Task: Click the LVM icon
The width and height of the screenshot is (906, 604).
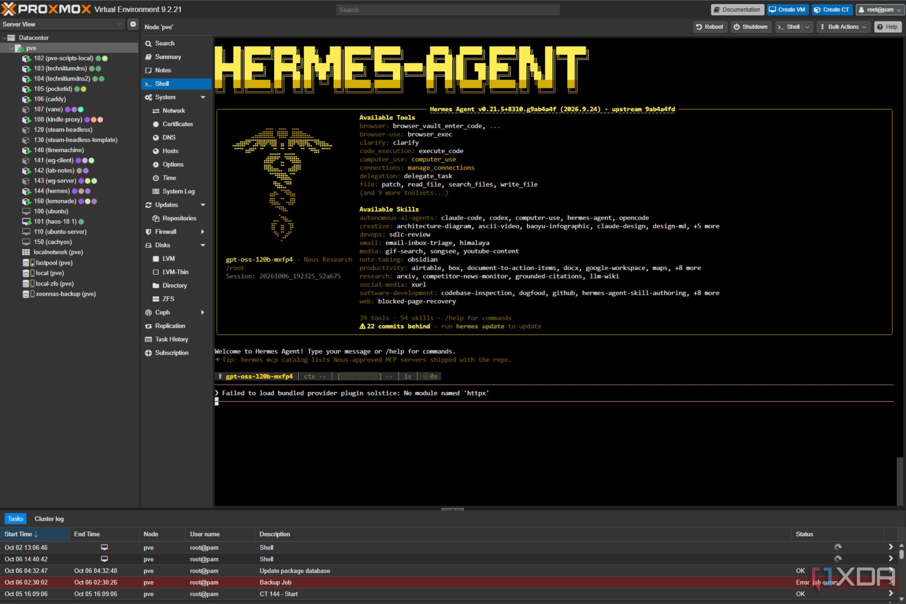Action: click(x=156, y=259)
